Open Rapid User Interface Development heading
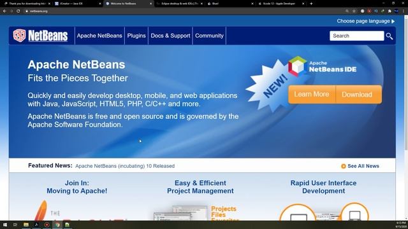This screenshot has width=408, height=229. 323,187
